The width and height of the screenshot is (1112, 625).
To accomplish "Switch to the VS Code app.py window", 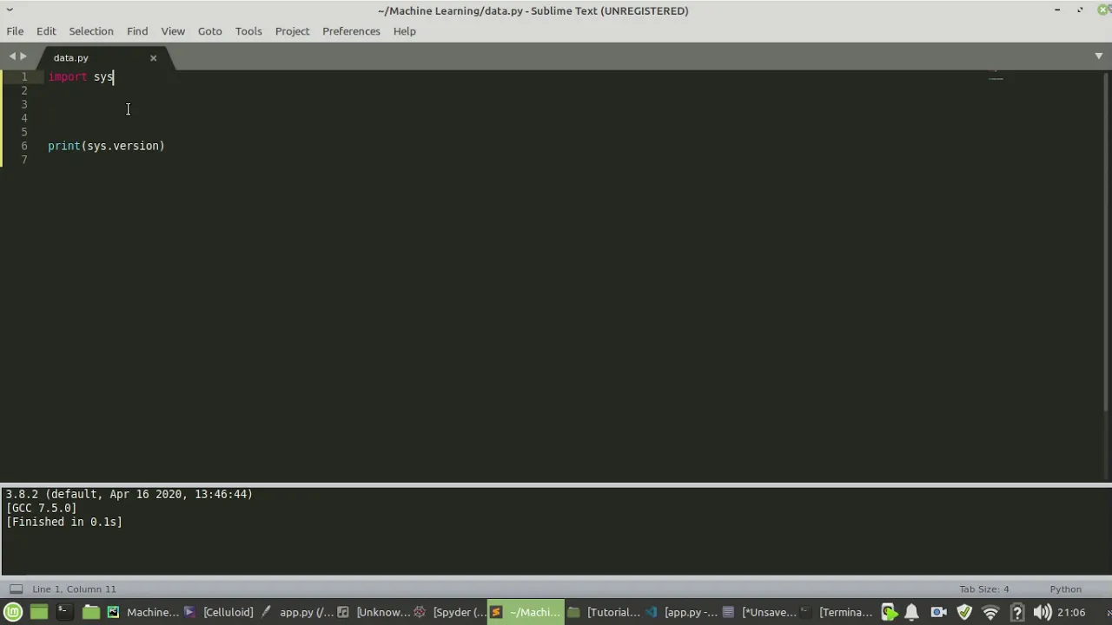I will (679, 612).
